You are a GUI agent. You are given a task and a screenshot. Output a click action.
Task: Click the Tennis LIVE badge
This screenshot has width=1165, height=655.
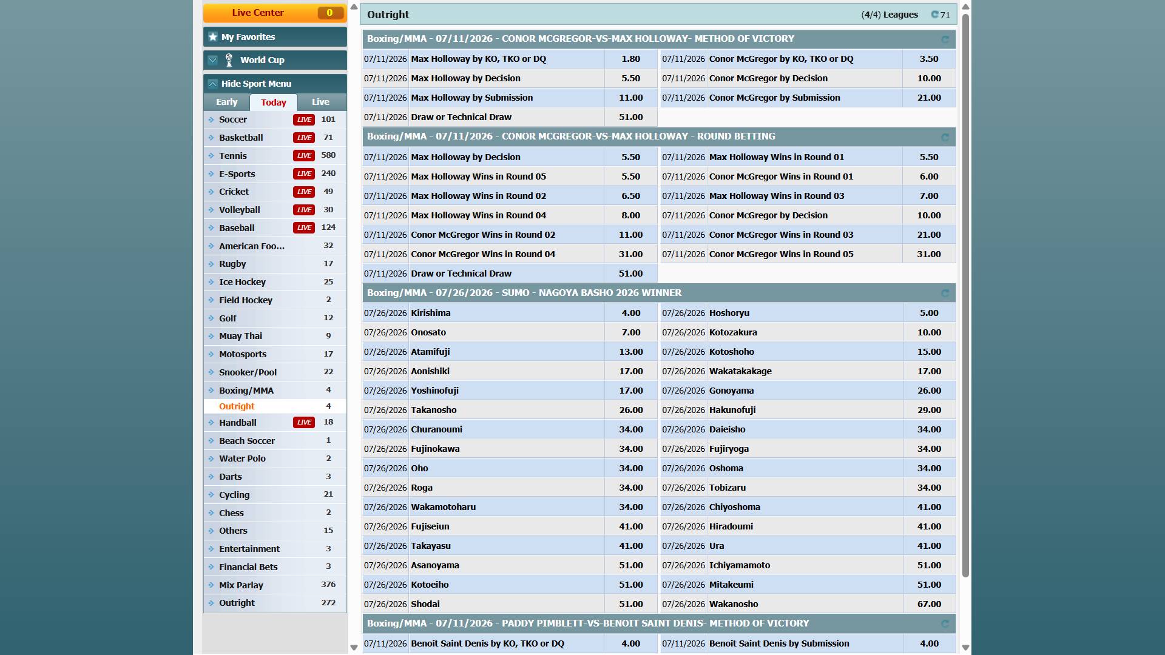point(304,156)
